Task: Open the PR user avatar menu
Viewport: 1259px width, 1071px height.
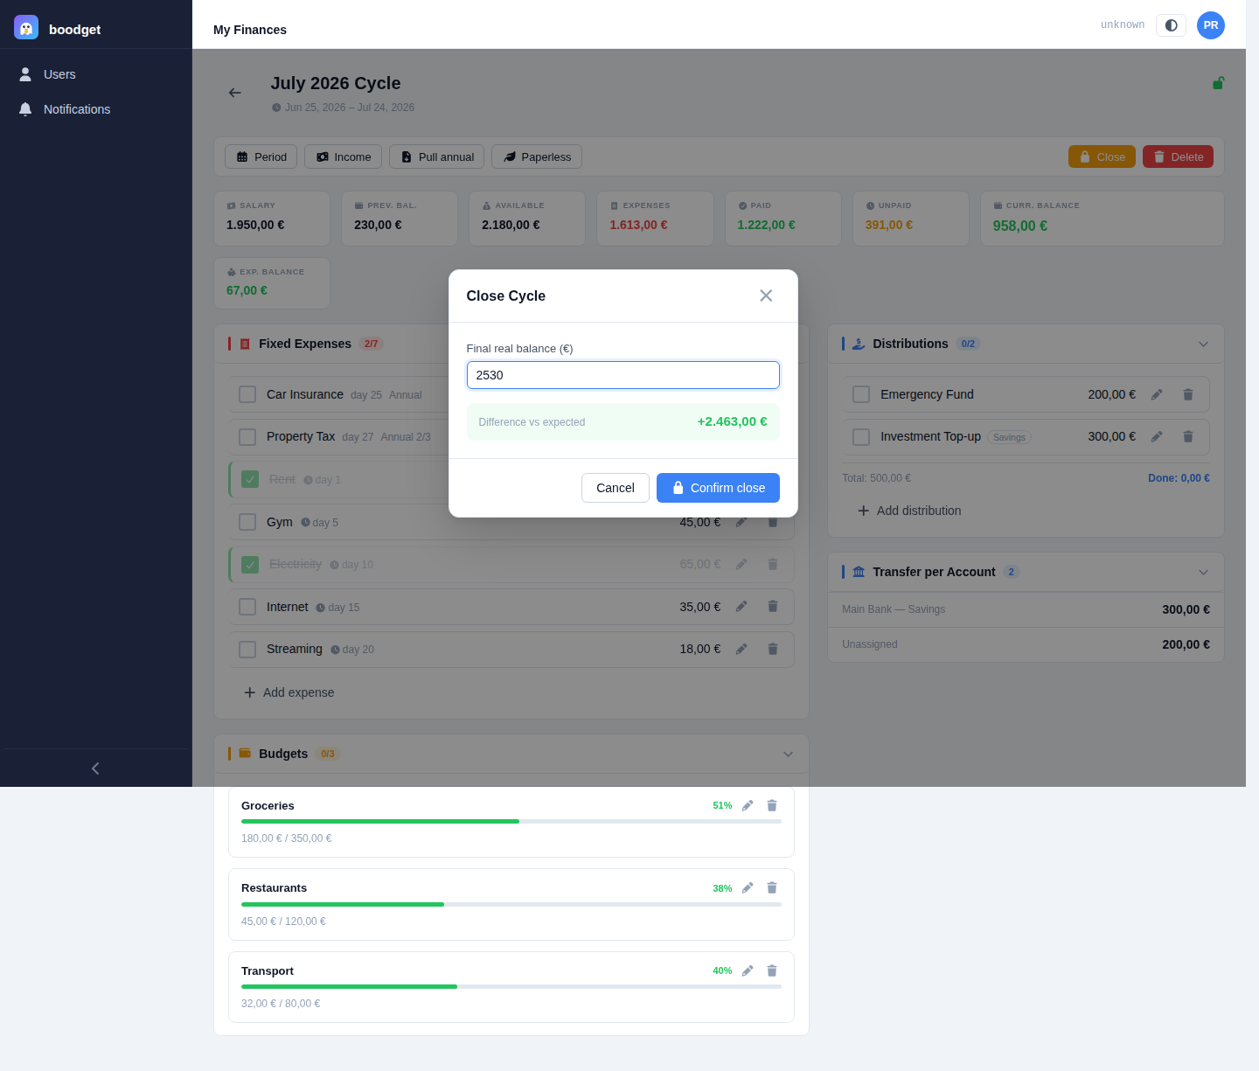Action: point(1211,25)
